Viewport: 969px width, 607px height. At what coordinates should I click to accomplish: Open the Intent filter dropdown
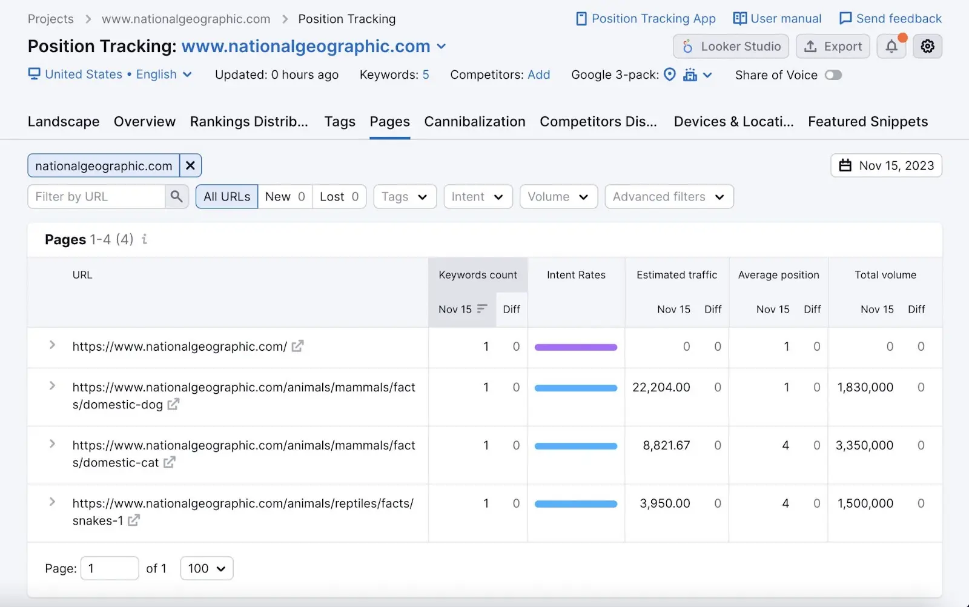478,196
